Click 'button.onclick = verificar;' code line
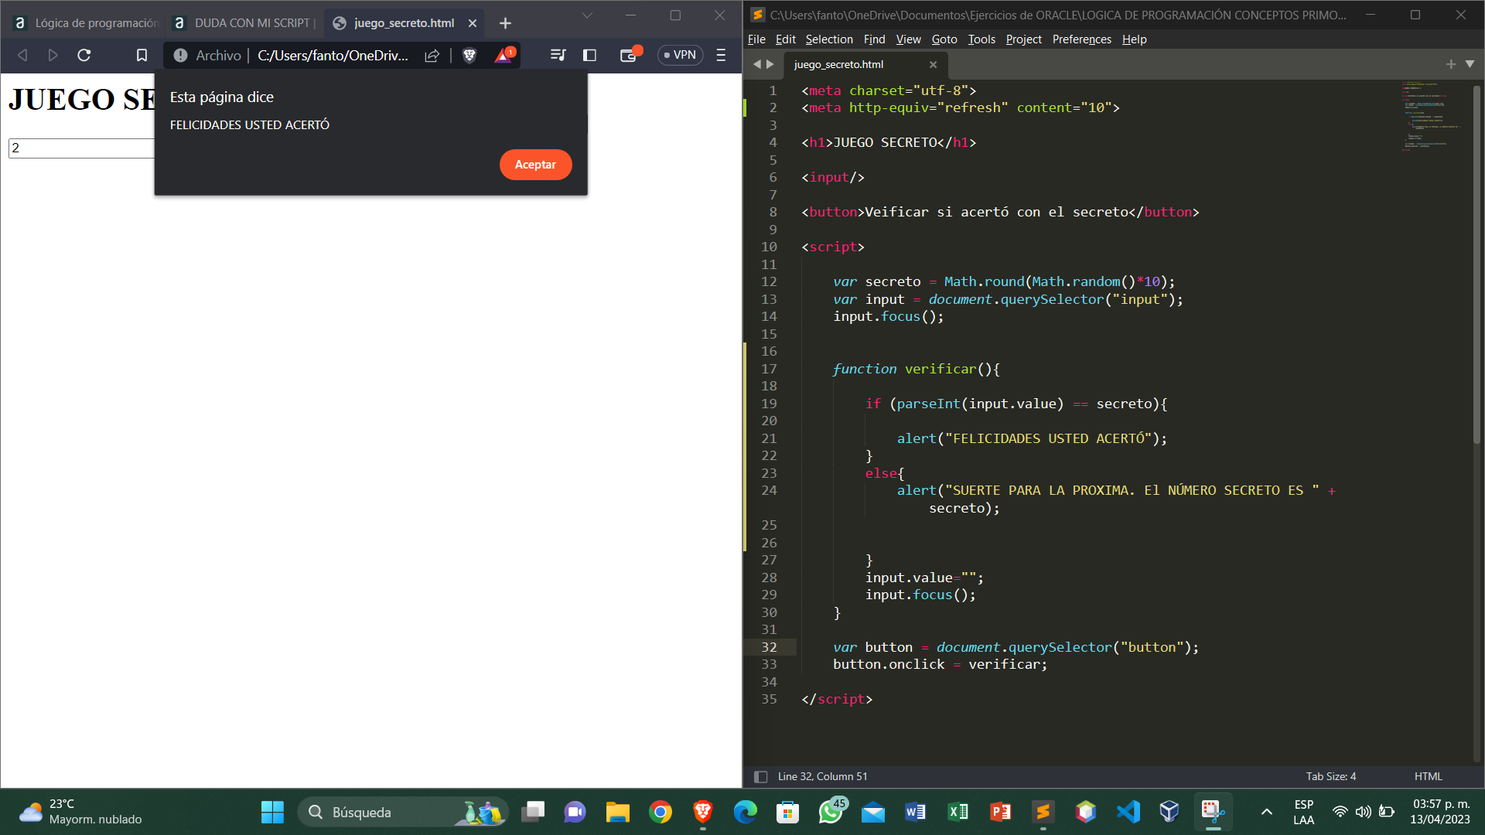Screen dimensions: 1485x835 point(940,664)
